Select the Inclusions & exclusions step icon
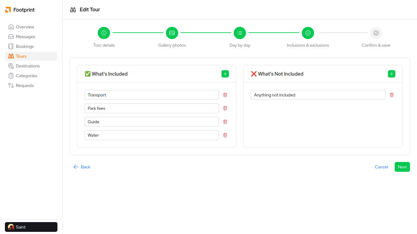 tap(308, 33)
